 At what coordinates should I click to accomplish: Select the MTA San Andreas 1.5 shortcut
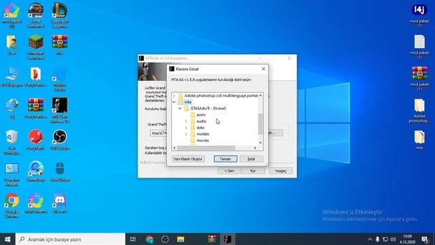(60, 110)
